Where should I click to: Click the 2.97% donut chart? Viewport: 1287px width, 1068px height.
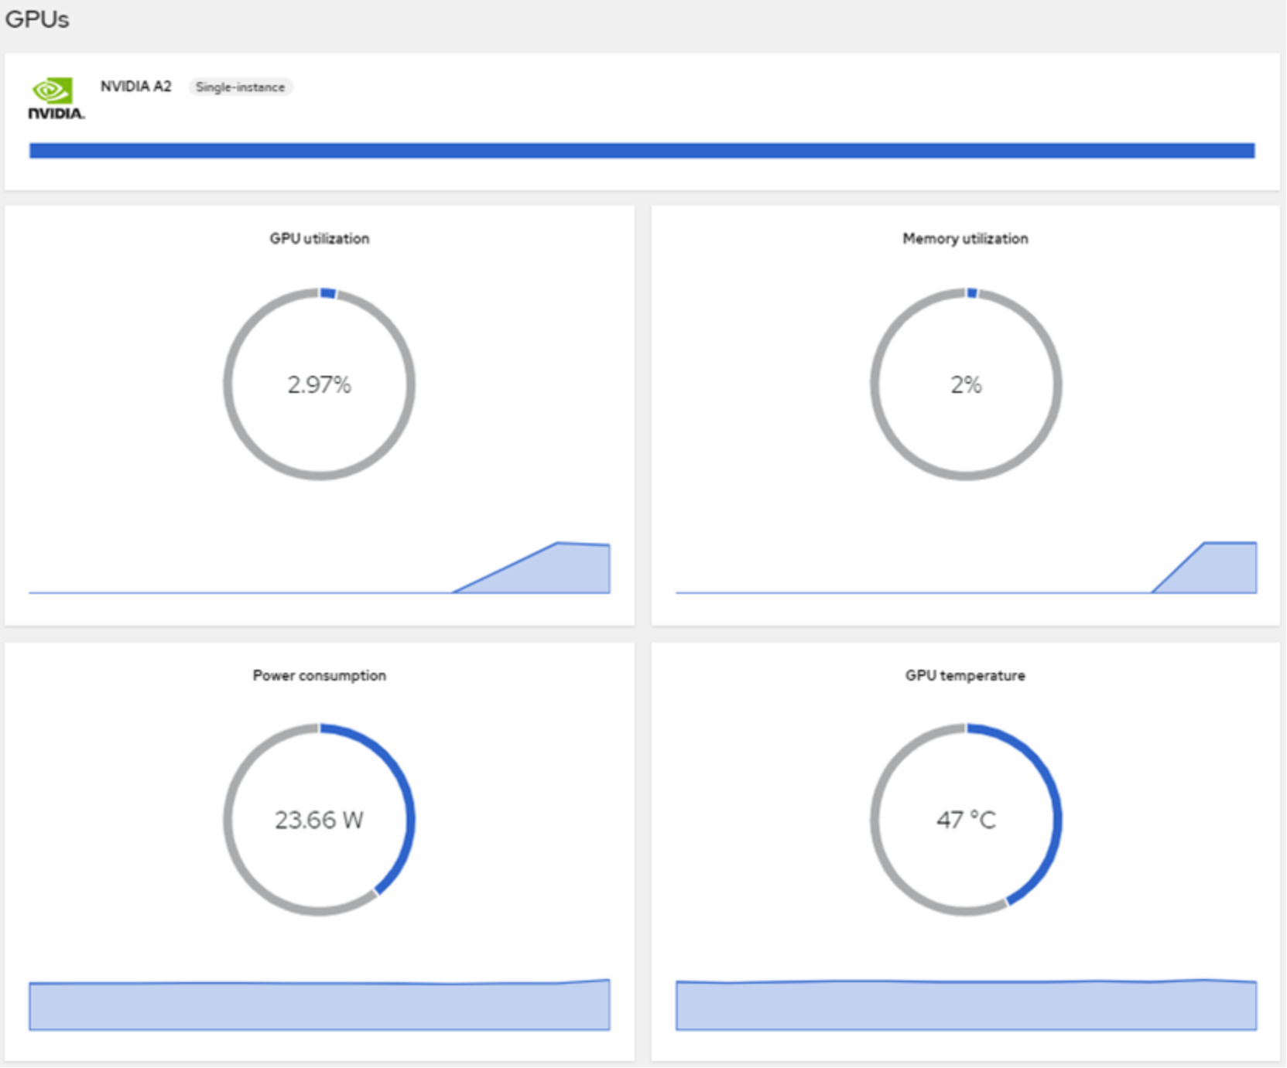coord(320,384)
